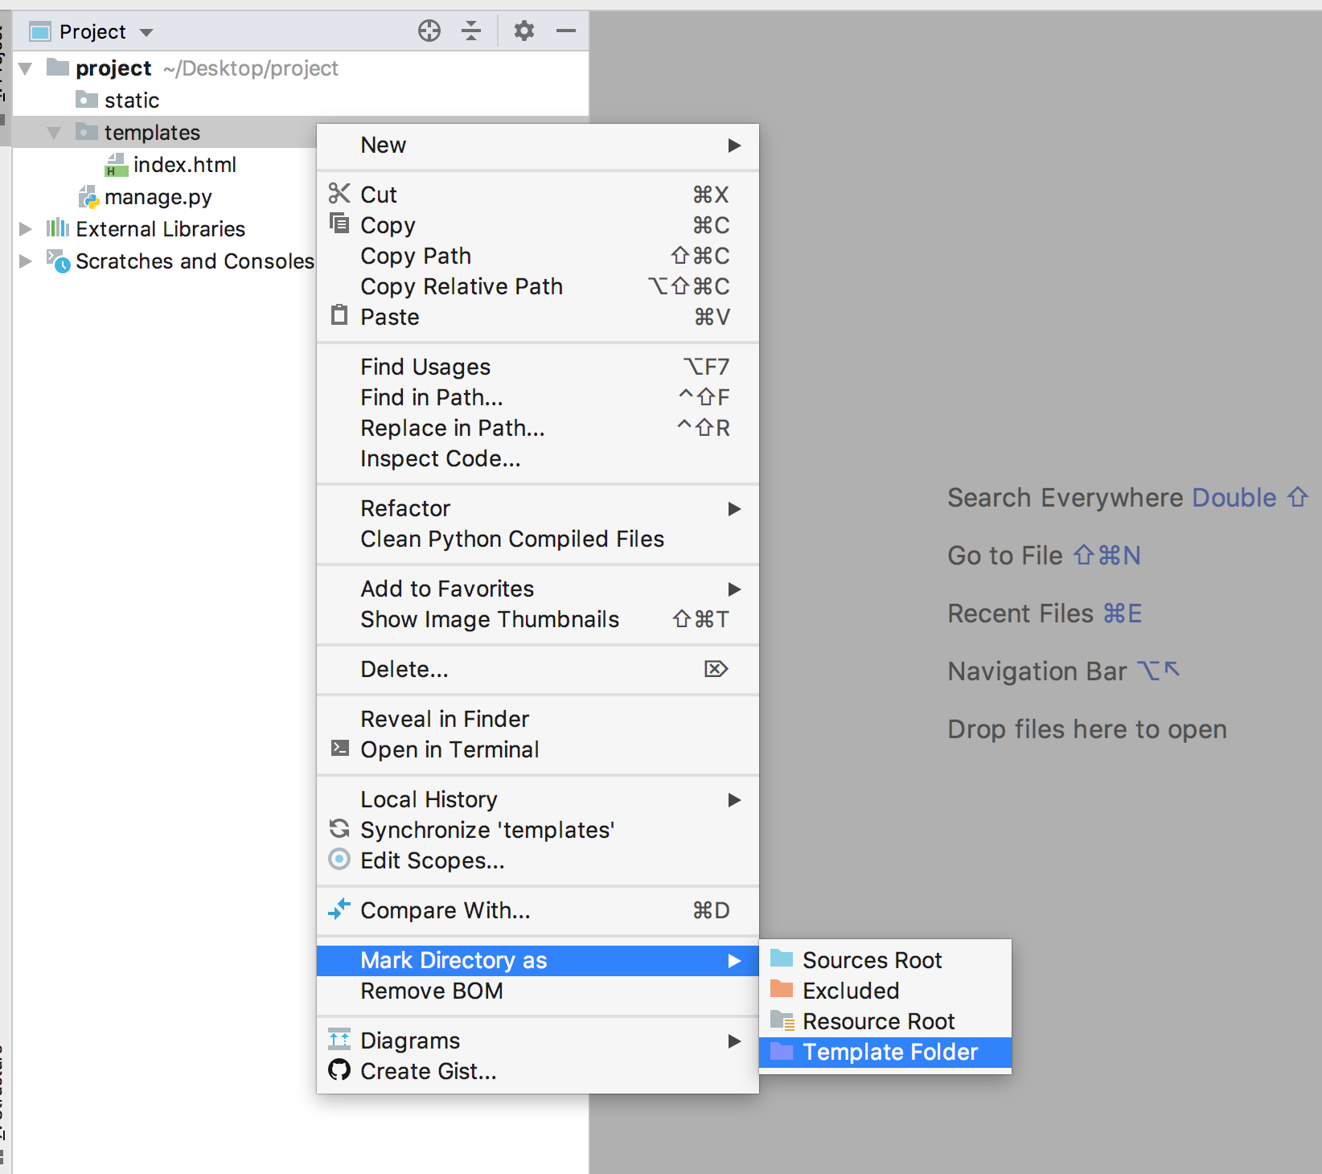Select Resource Root option
The image size is (1322, 1174).
point(878,1021)
